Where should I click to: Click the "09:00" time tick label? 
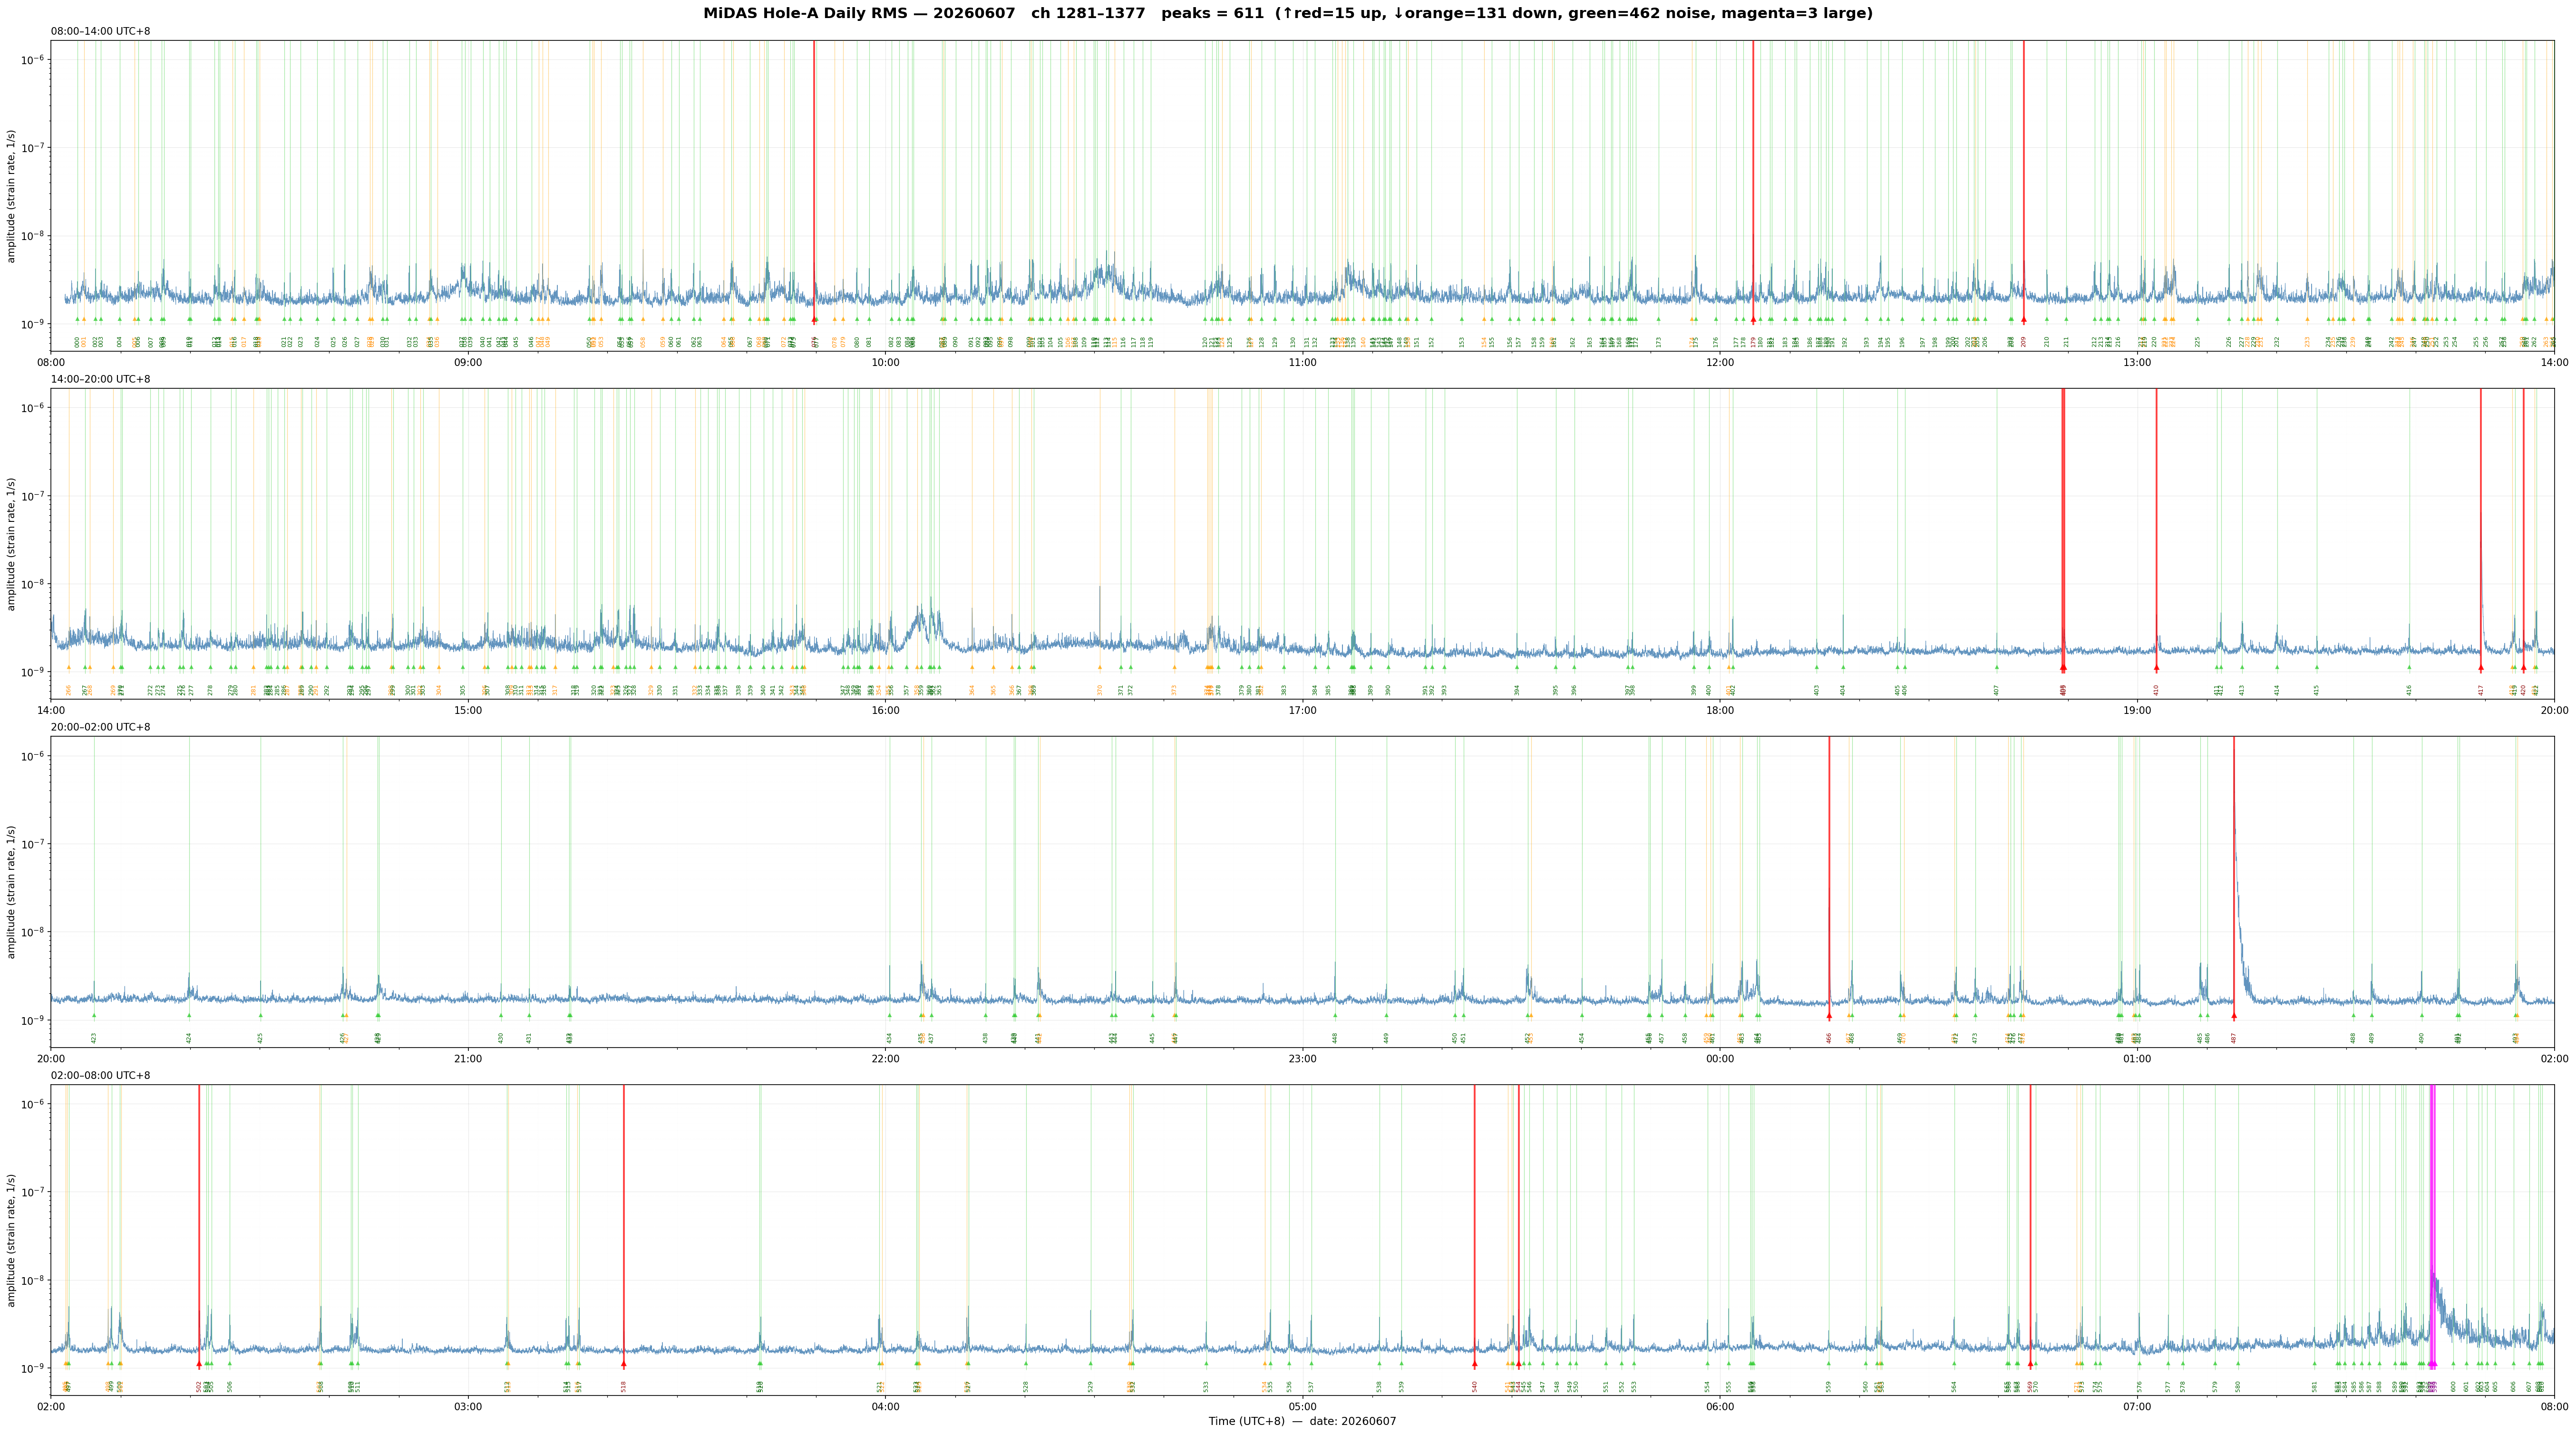click(x=468, y=363)
